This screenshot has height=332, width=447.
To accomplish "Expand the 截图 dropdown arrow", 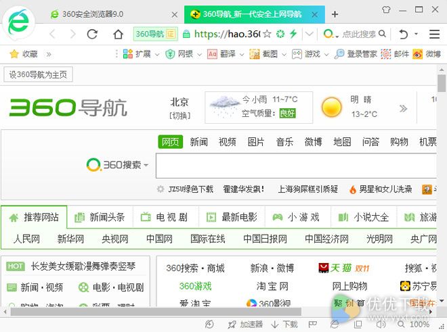I will tap(284, 54).
